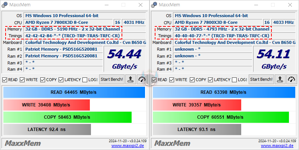Click Mainboard field in right MaxxMem window

pyautogui.click(x=234, y=42)
